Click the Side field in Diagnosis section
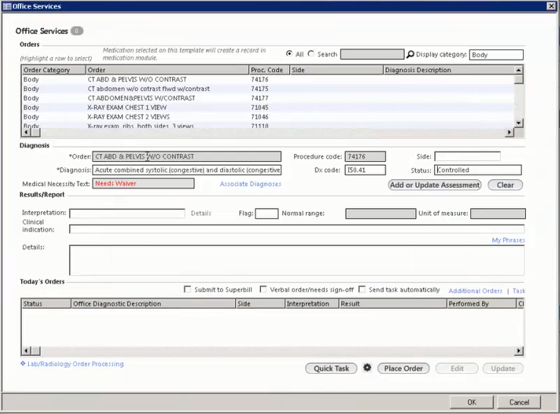Screen dimensions: 560x414 (x=467, y=156)
